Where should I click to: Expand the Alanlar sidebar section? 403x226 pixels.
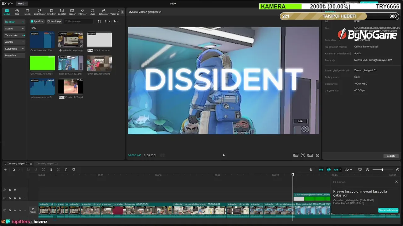click(14, 42)
